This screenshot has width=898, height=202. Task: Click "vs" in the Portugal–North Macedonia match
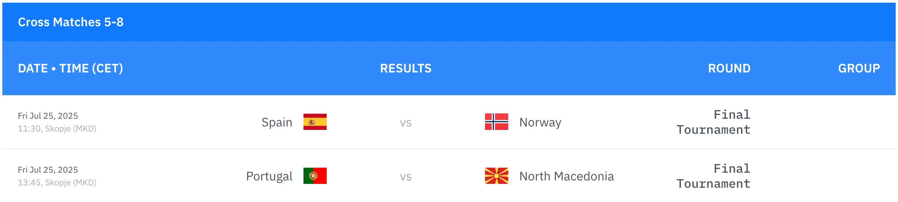[x=406, y=177]
